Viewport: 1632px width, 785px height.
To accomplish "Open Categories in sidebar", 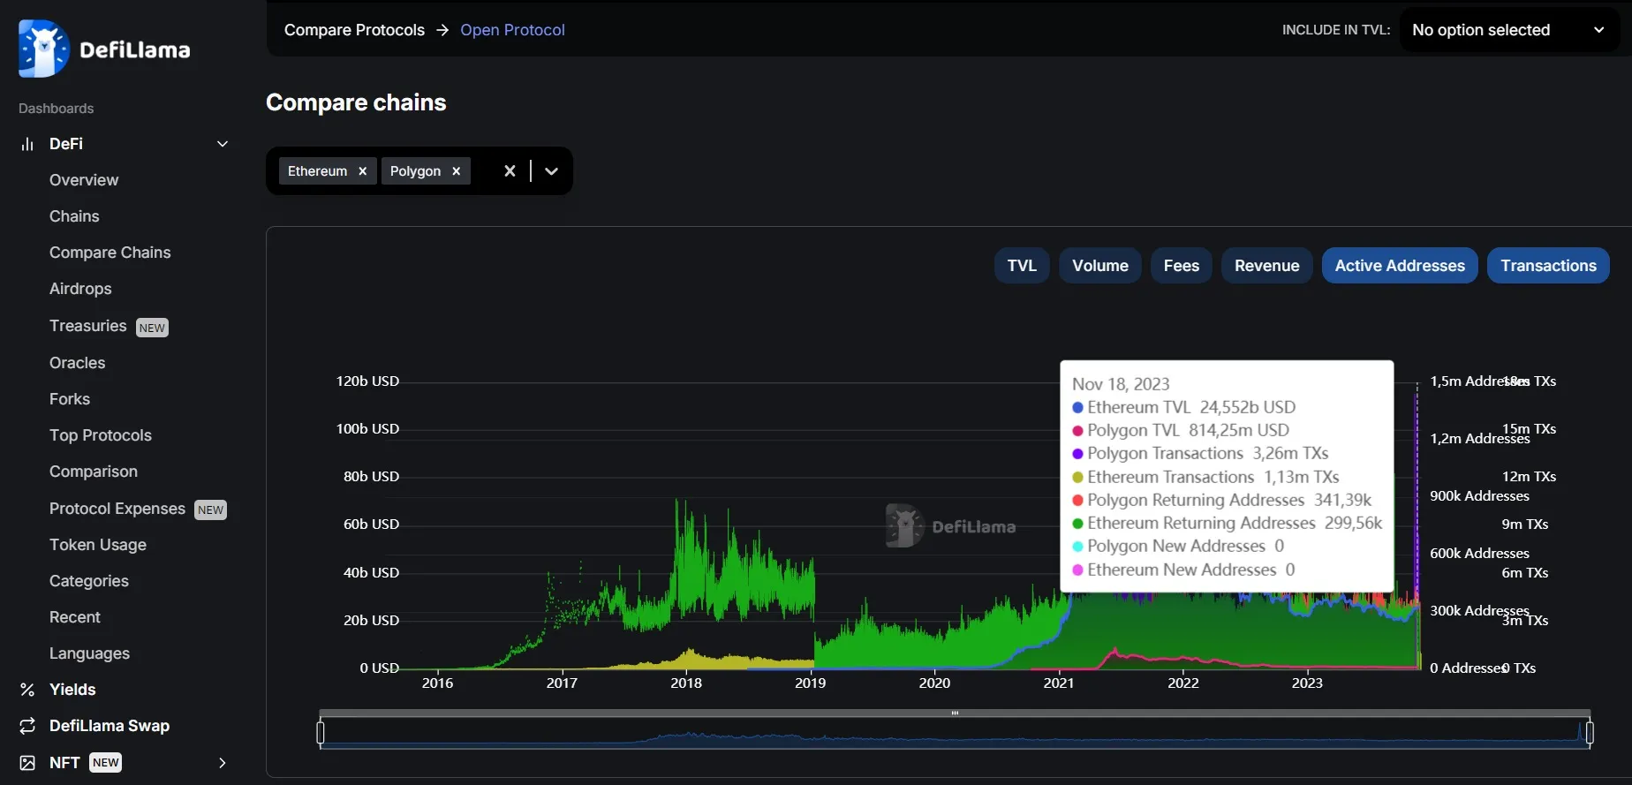I will coord(89,581).
